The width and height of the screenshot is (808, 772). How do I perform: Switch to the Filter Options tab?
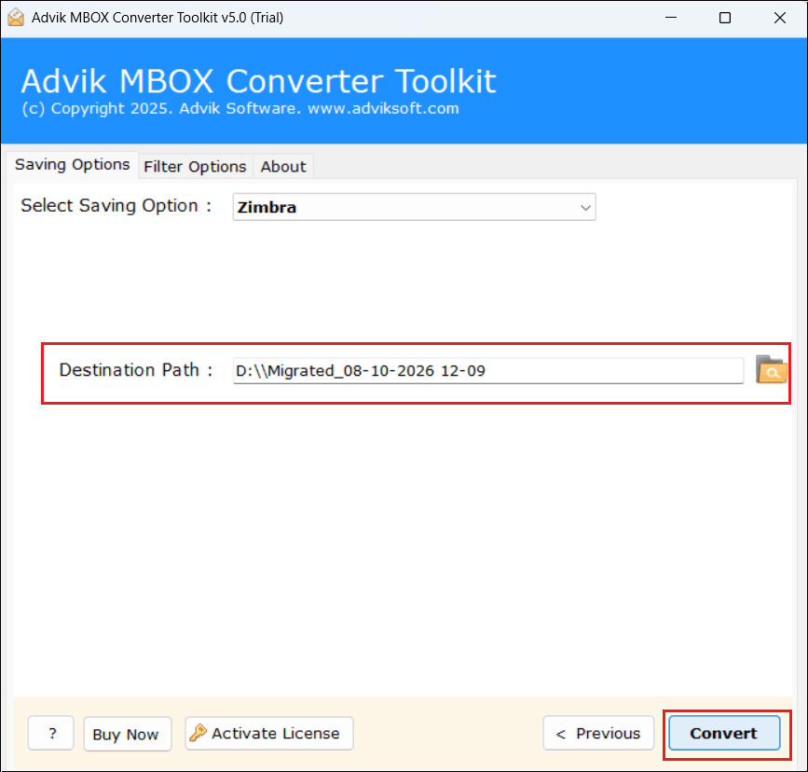click(195, 167)
